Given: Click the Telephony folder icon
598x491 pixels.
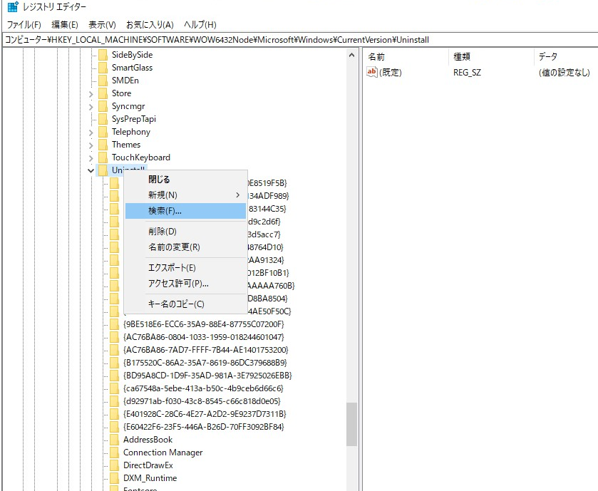Looking at the screenshot, I should tap(103, 132).
